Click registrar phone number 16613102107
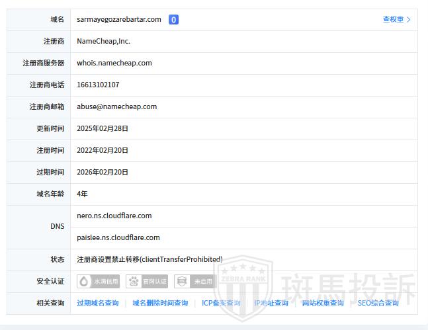Screen dimensions: 428x330 [98, 85]
